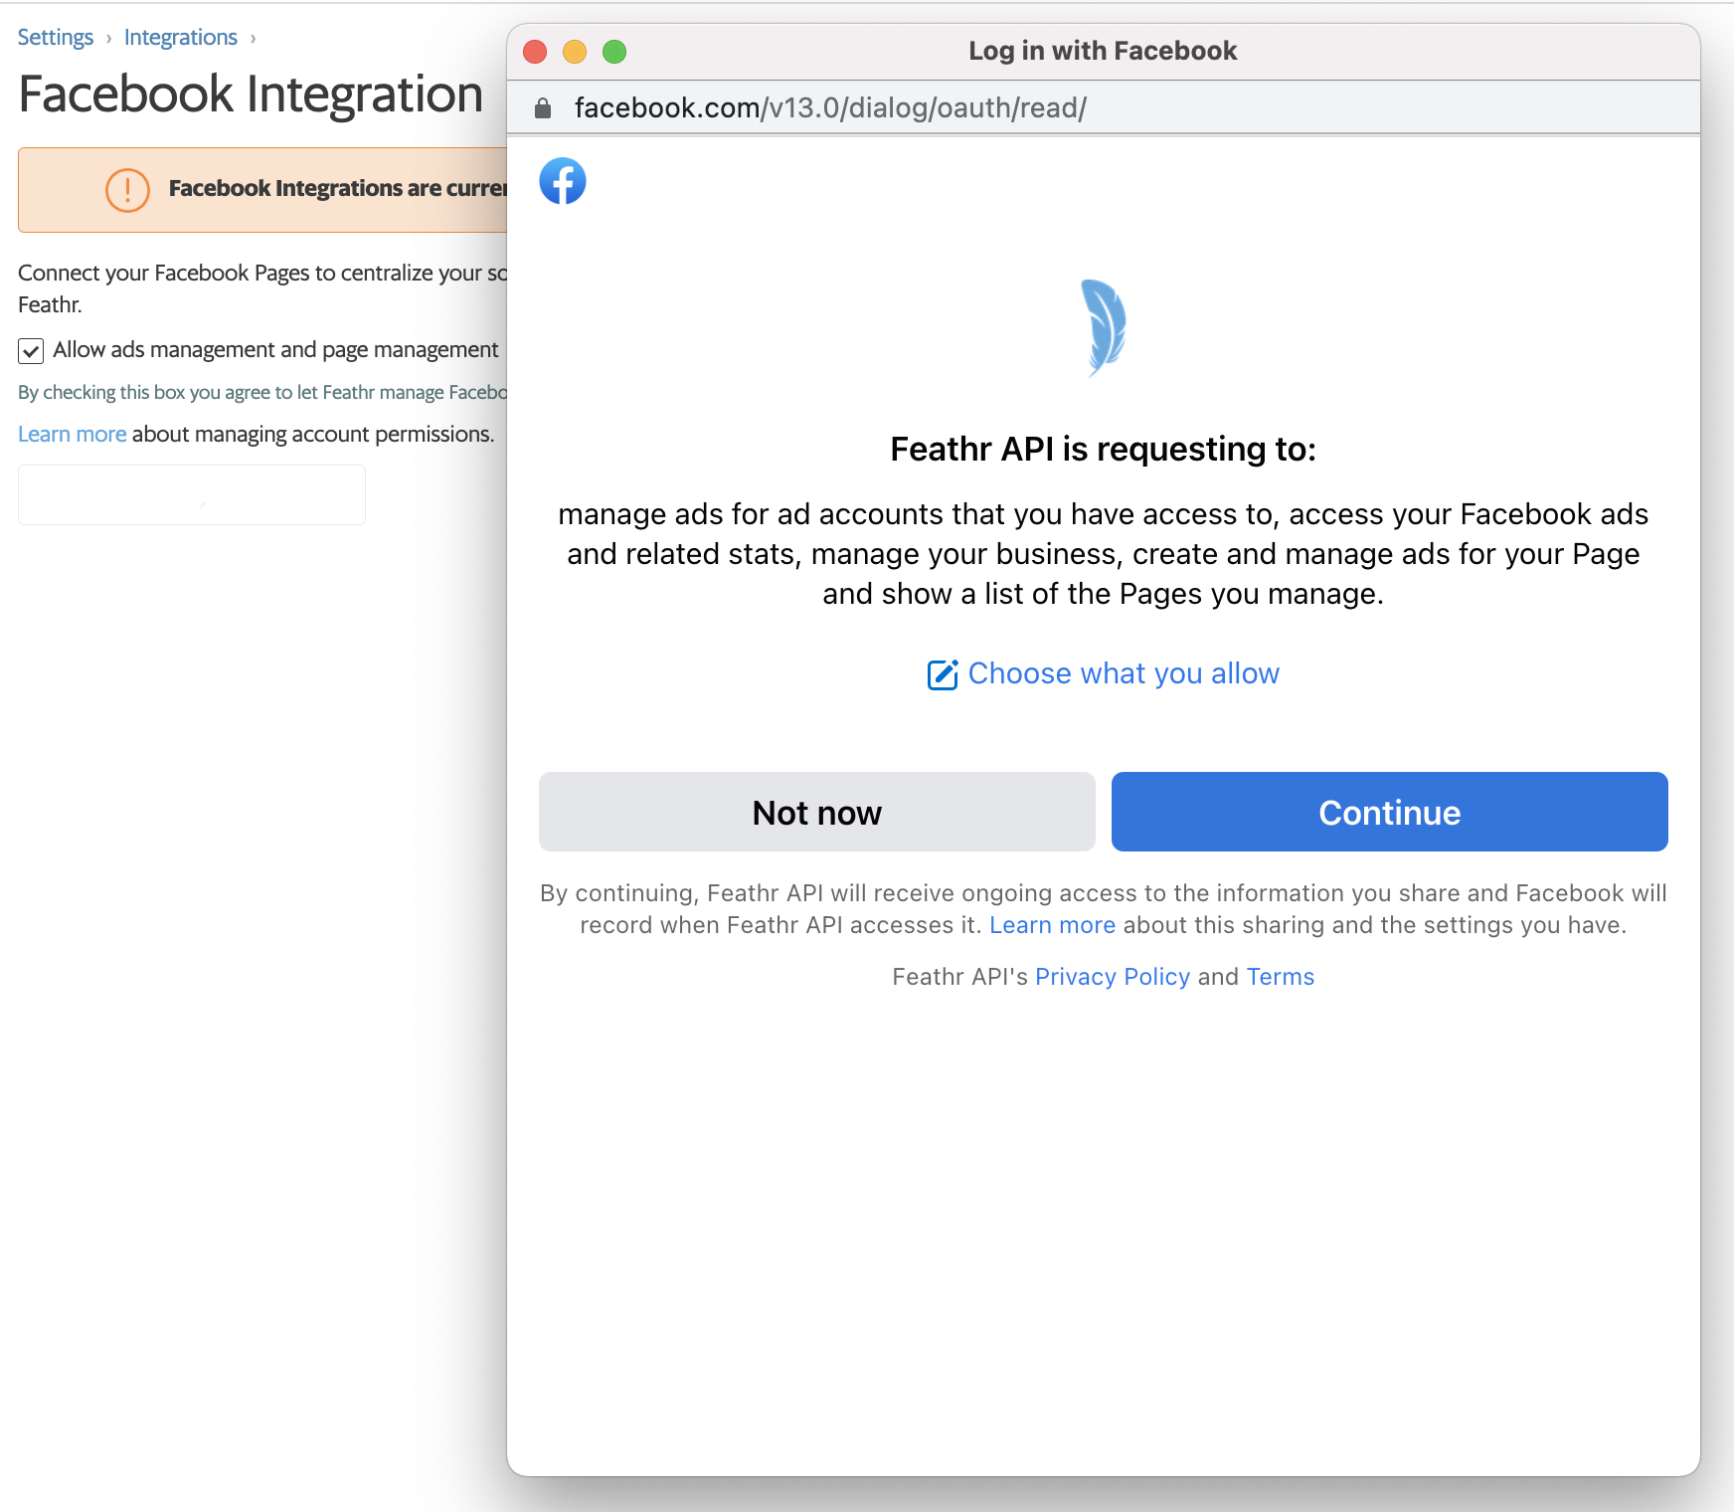Click the facebook.com URL in address bar
The height and width of the screenshot is (1512, 1734).
click(830, 107)
